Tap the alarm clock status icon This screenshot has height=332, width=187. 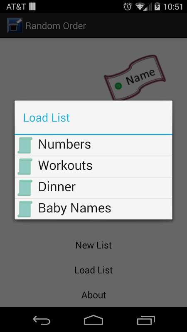click(128, 7)
